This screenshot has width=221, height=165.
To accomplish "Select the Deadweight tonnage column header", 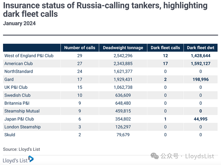I will point(123,48).
